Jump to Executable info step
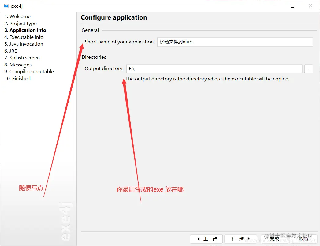 point(24,37)
